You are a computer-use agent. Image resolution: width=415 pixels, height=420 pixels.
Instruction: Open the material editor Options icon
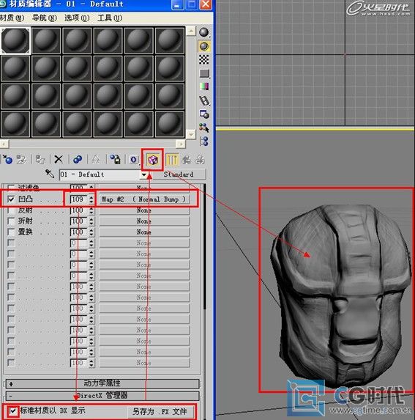pos(204,114)
